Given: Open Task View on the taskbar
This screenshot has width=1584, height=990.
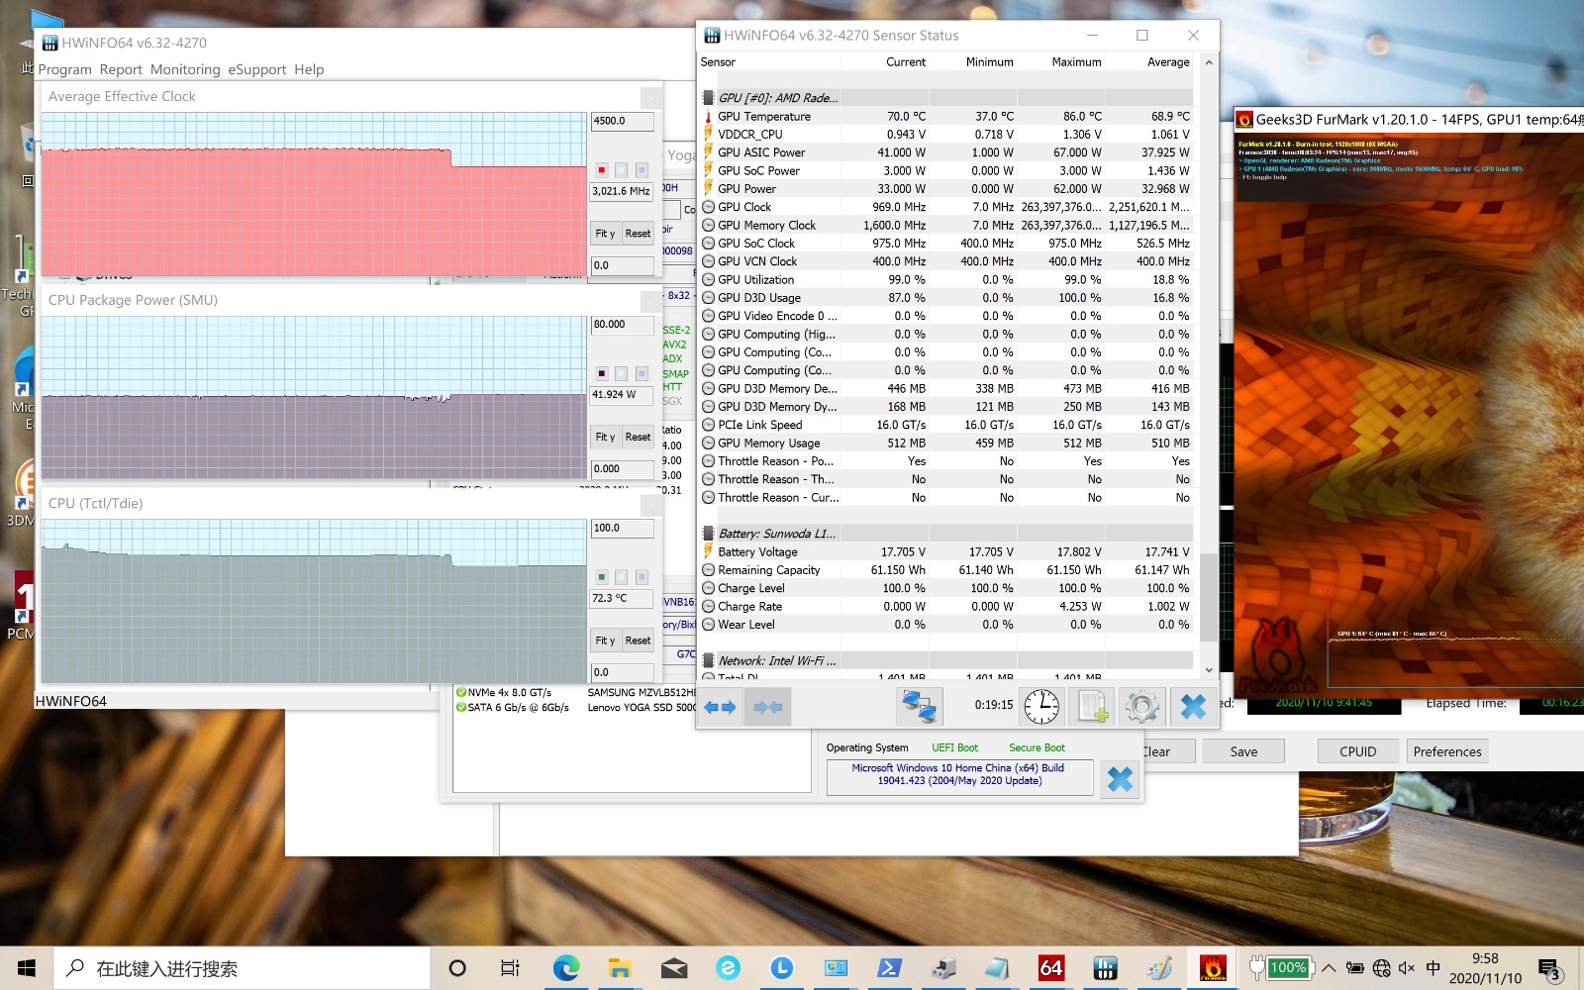Looking at the screenshot, I should [510, 968].
